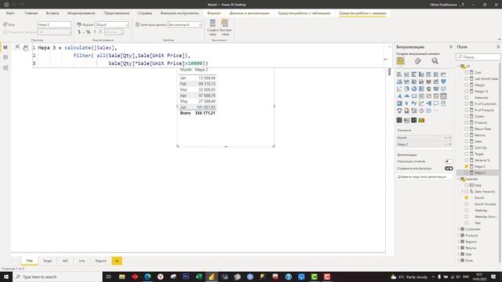This screenshot has height=282, width=502.
Task: Commit the formula with the checkmark icon
Action: pyautogui.click(x=26, y=48)
